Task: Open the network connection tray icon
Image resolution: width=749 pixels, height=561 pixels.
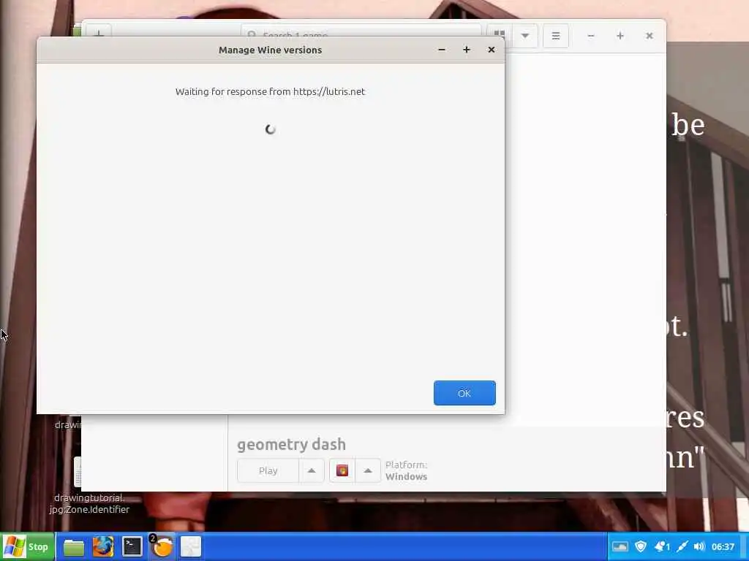Action: (x=682, y=546)
